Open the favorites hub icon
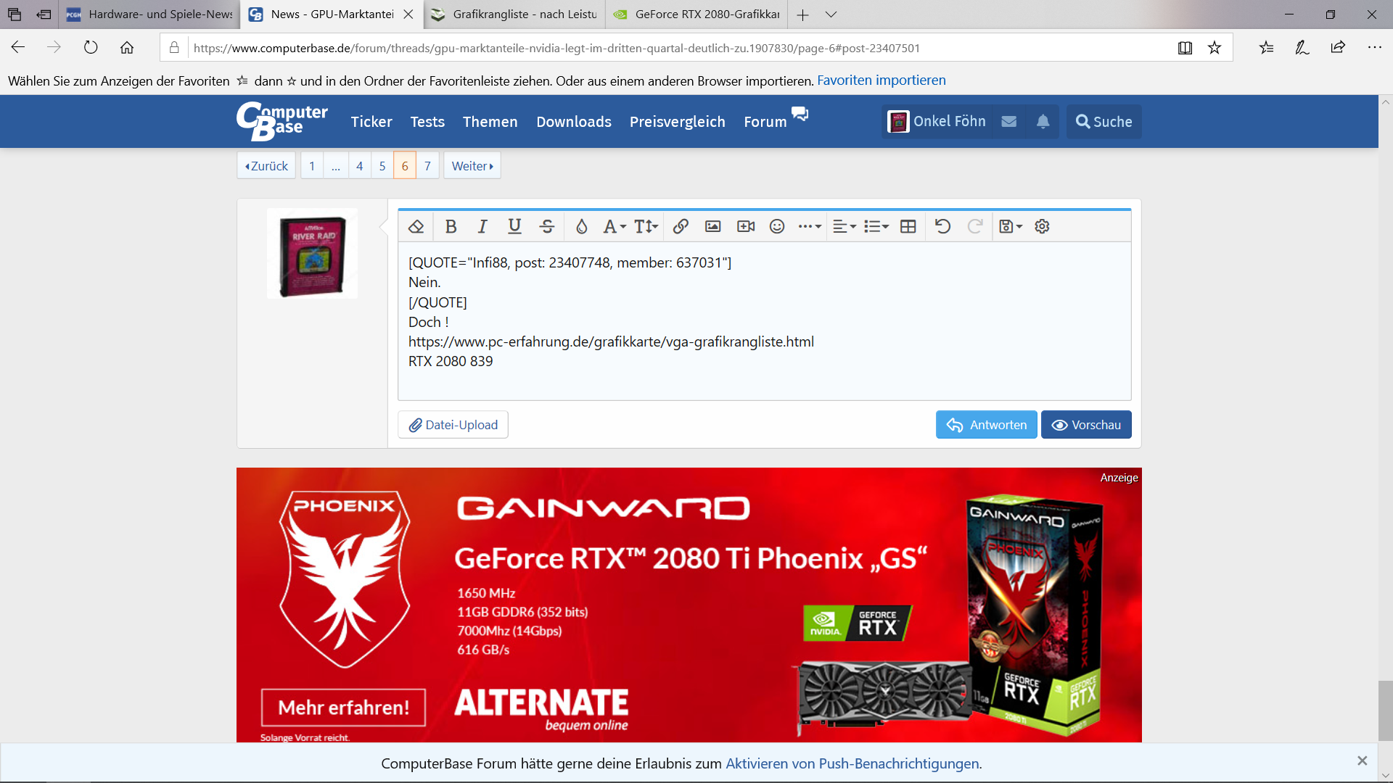The image size is (1393, 783). point(1266,48)
